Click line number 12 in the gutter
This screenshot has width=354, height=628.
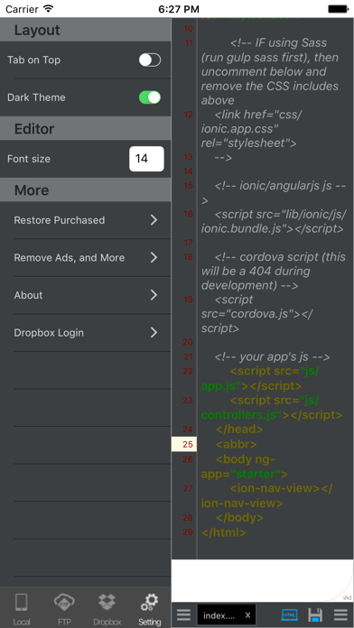pyautogui.click(x=188, y=115)
